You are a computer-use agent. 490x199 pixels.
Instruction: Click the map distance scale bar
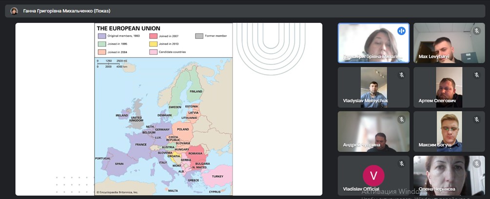[112, 63]
